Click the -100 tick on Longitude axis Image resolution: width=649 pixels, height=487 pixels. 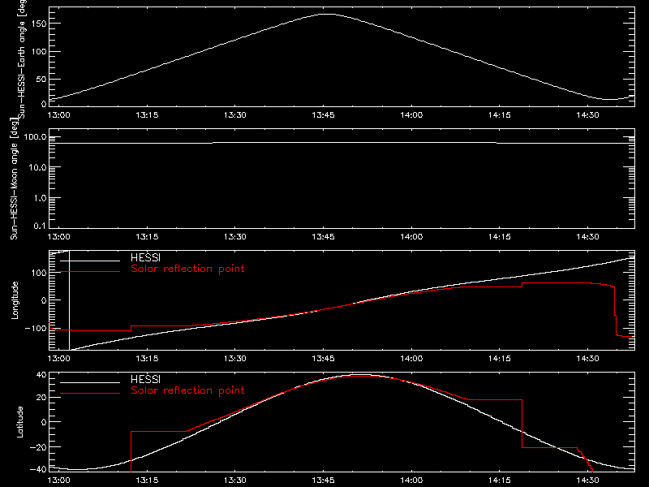coord(36,328)
